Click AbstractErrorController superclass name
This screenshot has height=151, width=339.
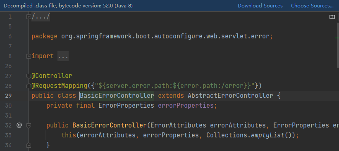coord(230,96)
